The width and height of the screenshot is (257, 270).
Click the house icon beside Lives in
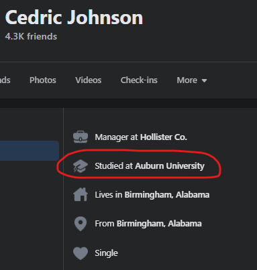(81, 194)
